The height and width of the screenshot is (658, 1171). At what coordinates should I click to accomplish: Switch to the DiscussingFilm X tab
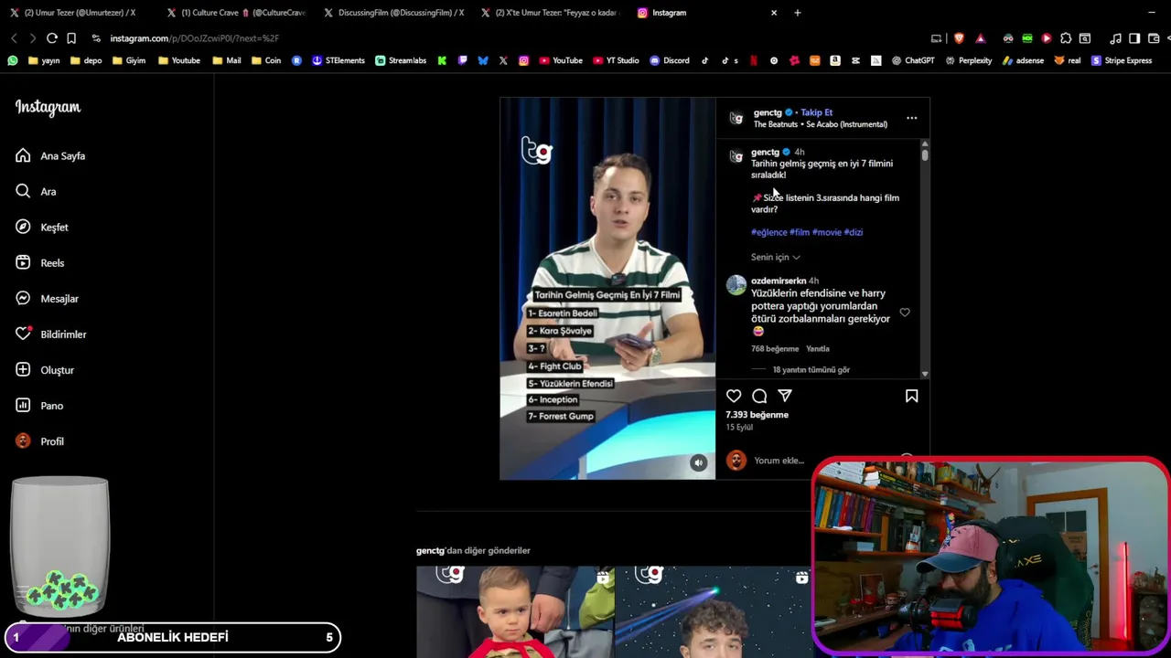[393, 13]
